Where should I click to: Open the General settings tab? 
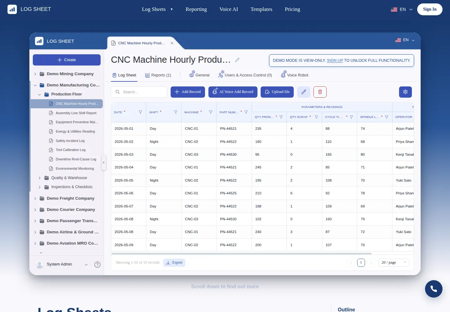click(199, 75)
